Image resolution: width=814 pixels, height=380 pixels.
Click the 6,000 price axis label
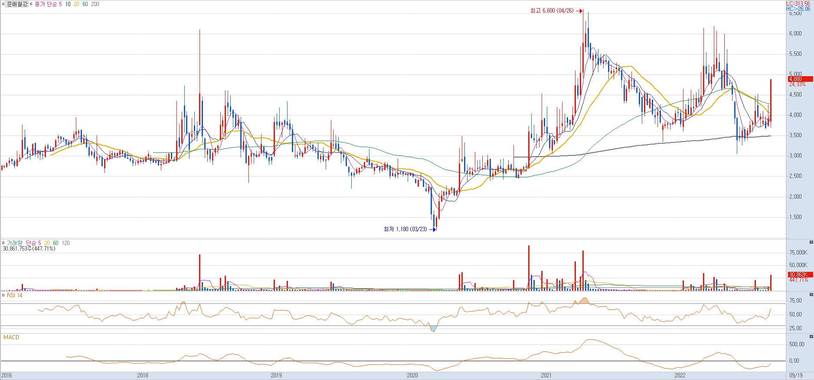tap(795, 33)
